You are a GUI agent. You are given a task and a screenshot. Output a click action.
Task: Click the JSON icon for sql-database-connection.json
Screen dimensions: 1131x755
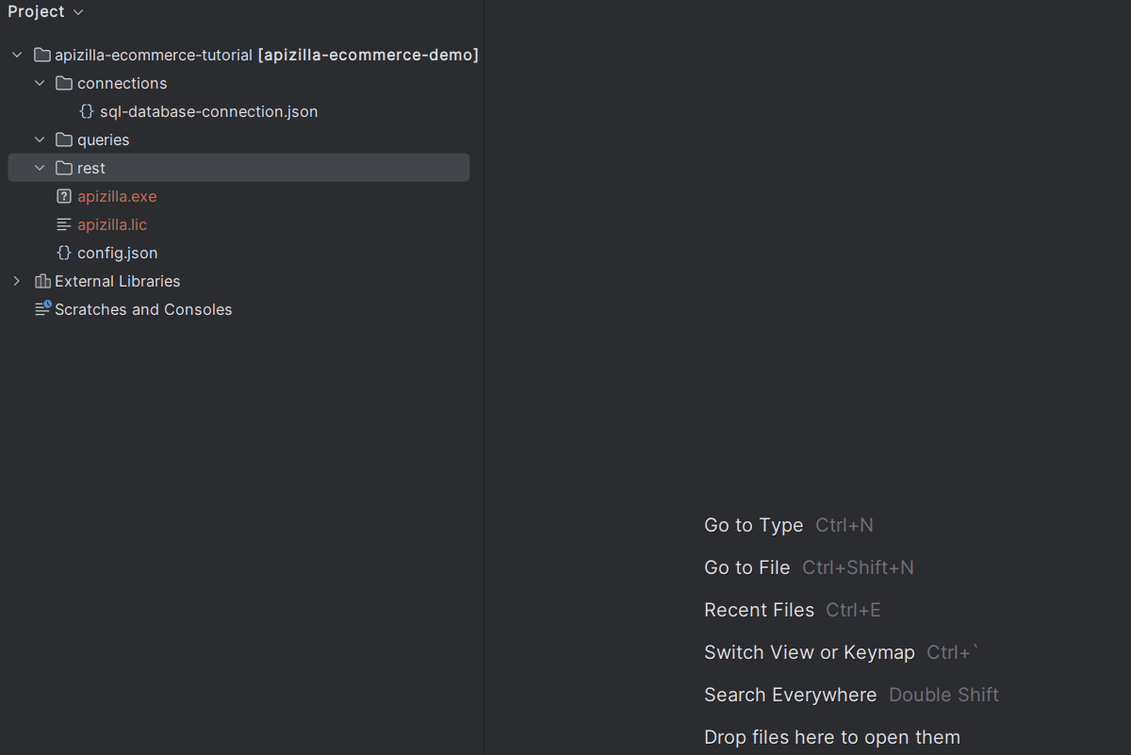(x=87, y=111)
